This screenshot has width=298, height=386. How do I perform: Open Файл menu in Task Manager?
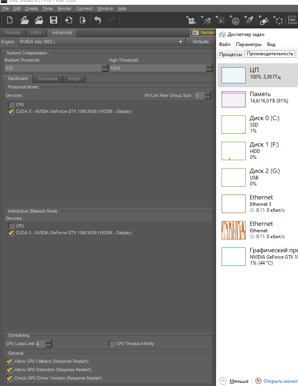coord(224,44)
